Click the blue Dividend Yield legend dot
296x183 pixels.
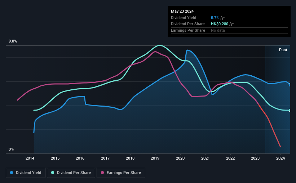point(12,173)
